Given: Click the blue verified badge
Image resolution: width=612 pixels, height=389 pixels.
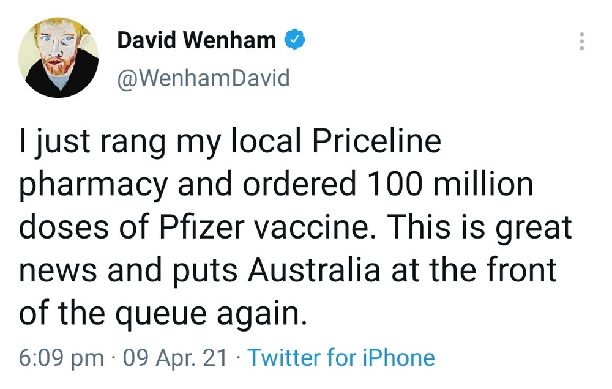Looking at the screenshot, I should pos(295,40).
